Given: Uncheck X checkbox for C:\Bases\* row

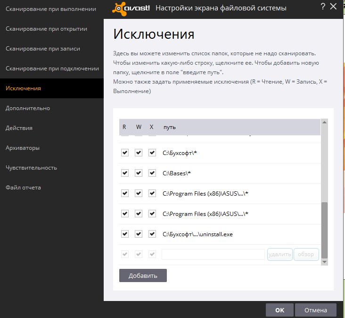Looking at the screenshot, I should pos(152,173).
